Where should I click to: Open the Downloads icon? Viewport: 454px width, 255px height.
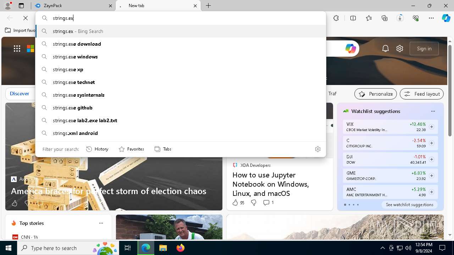tap(400, 18)
